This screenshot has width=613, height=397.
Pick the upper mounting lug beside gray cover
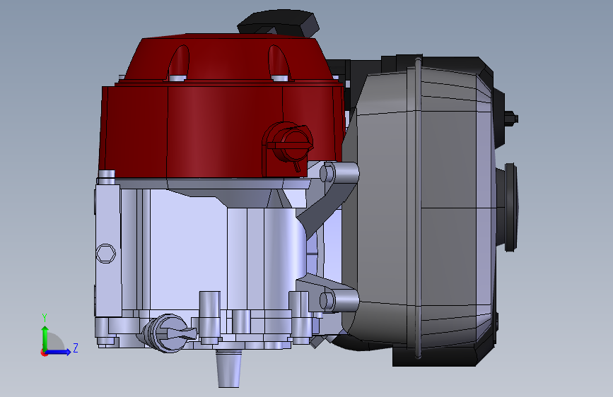tap(339, 174)
